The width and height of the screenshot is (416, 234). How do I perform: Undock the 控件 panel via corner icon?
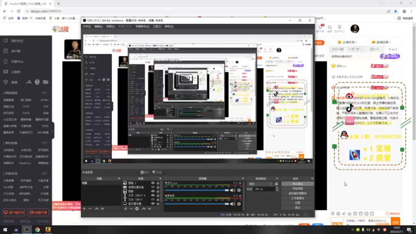(313, 178)
